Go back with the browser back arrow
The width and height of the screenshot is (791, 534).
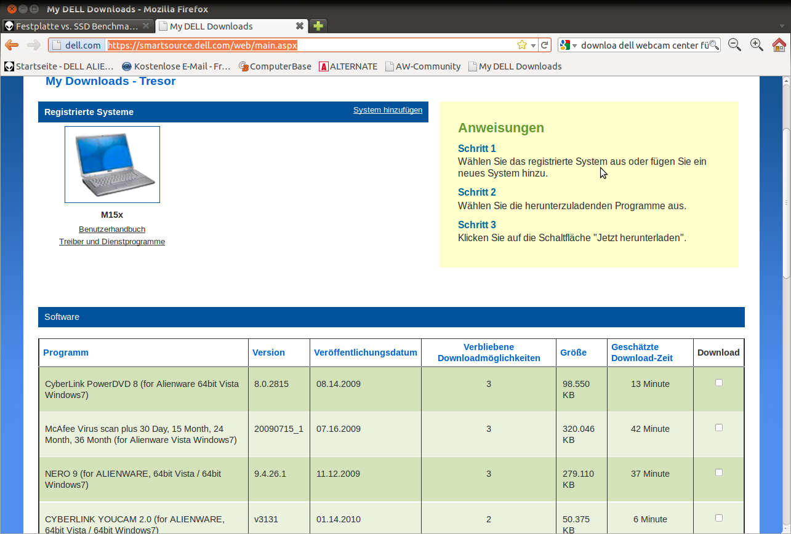(x=11, y=45)
